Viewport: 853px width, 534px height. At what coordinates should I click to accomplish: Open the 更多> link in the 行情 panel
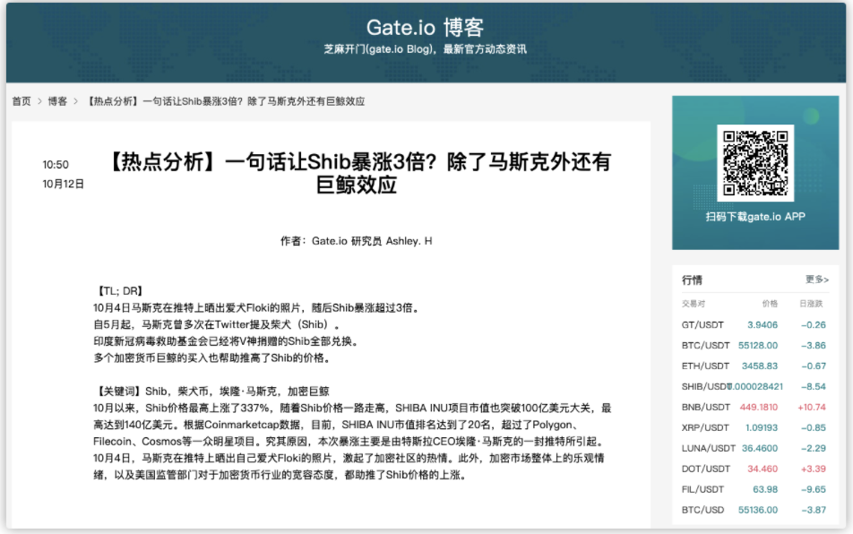pyautogui.click(x=817, y=280)
